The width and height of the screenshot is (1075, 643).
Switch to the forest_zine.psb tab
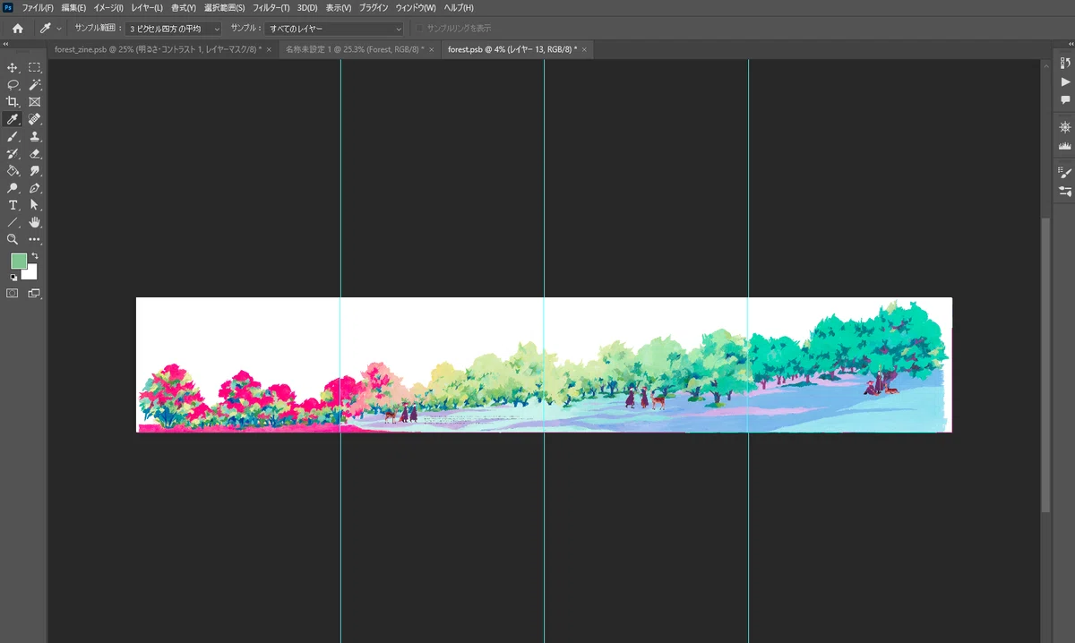tap(158, 49)
